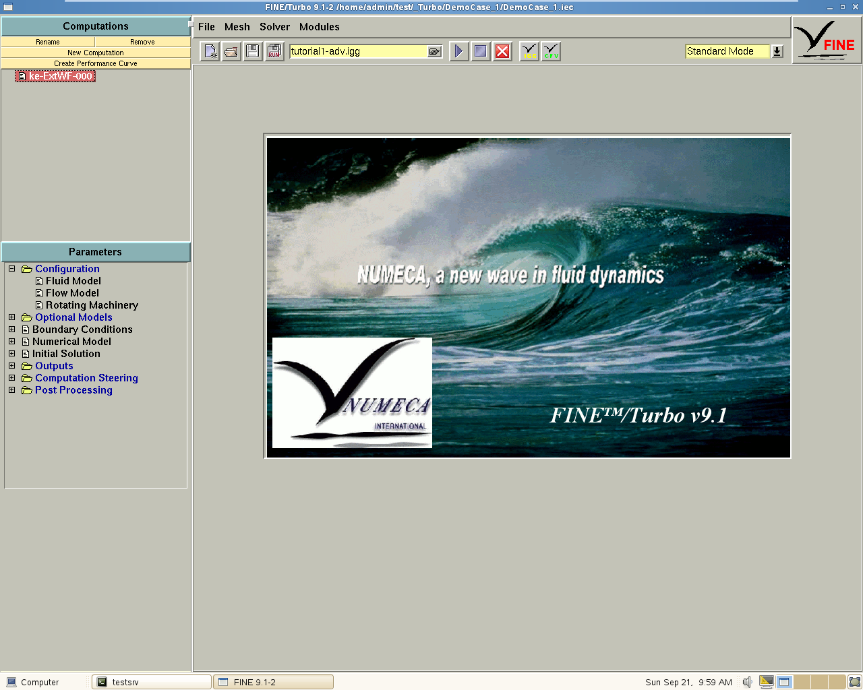Select the first workspace in the switcher
The image size is (863, 690).
pyautogui.click(x=784, y=682)
